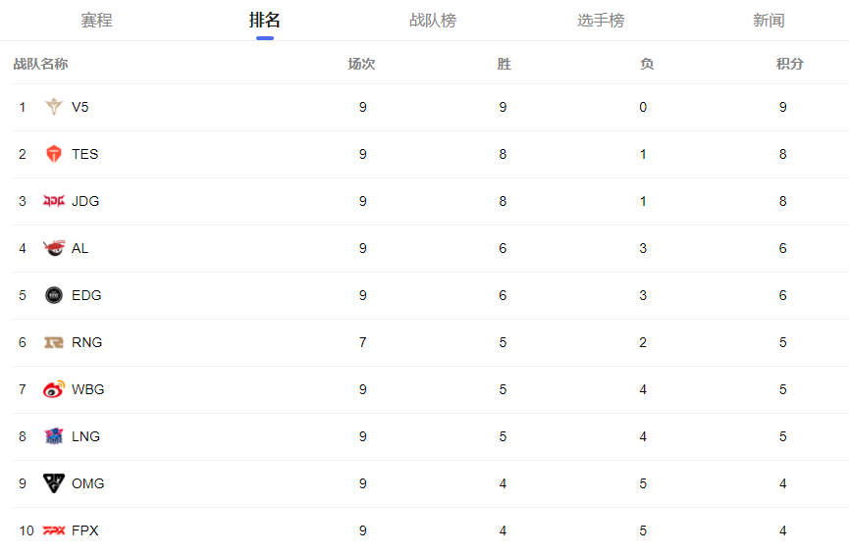Switch to the 赛程 tab
The image size is (849, 554).
[x=96, y=21]
